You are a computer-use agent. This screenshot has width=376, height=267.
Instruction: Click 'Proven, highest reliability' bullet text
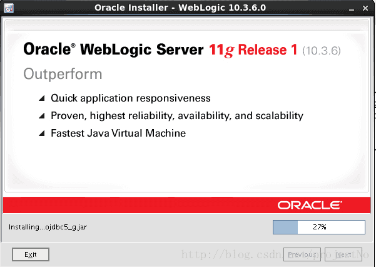tap(177, 116)
